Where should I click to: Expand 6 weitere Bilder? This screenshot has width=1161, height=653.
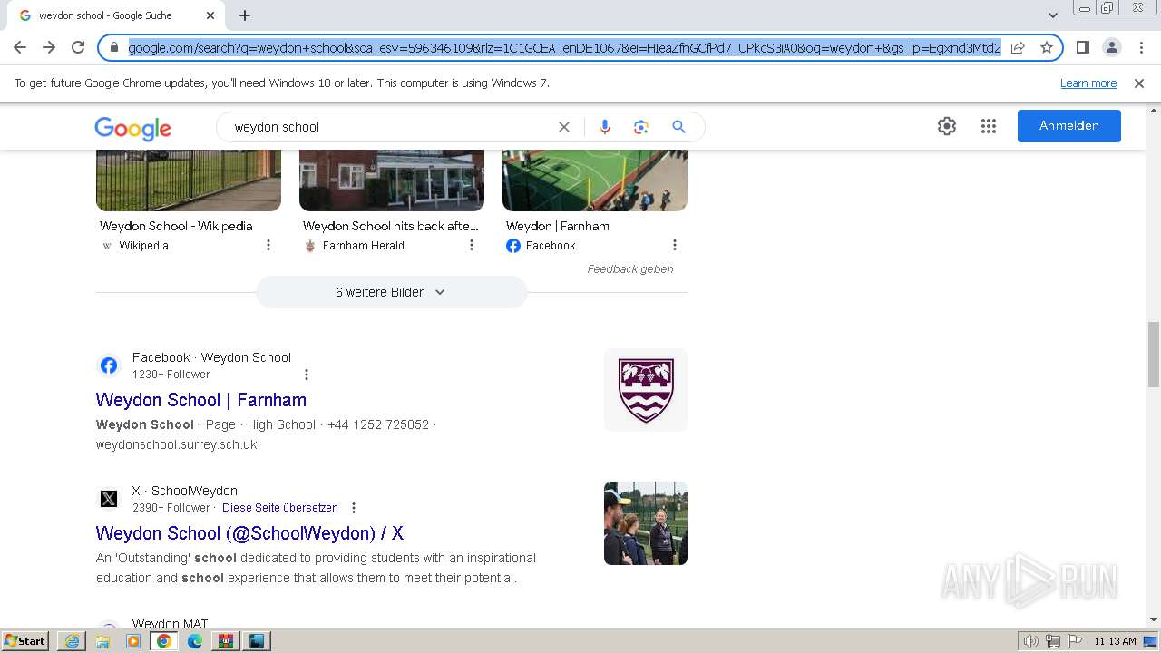[x=391, y=292]
